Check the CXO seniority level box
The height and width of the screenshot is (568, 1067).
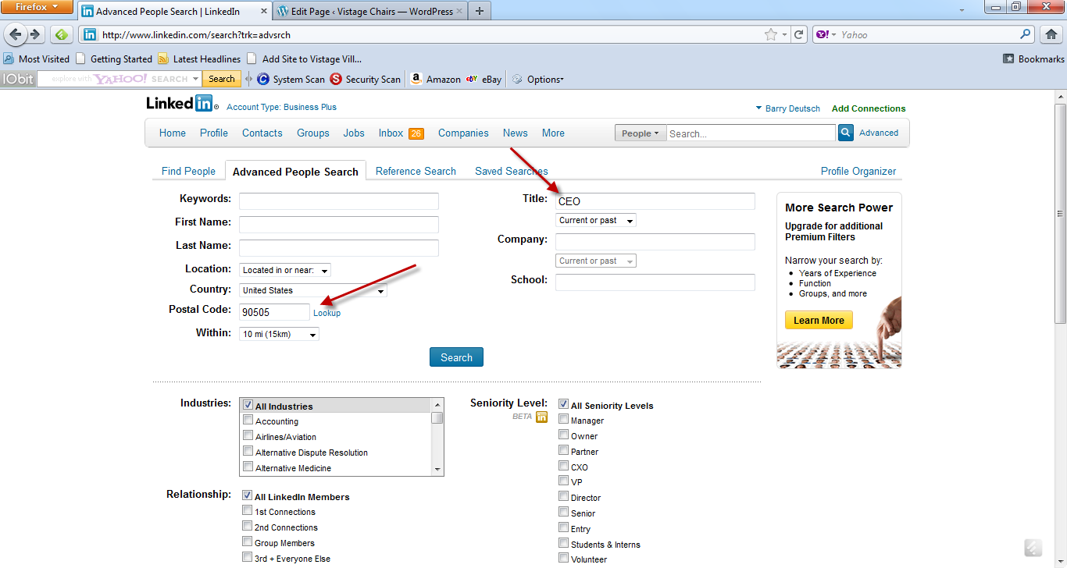(564, 467)
